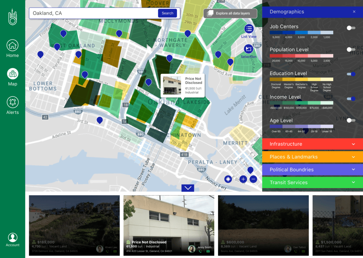Go to the Home icon
This screenshot has width=363, height=258.
pos(12,45)
